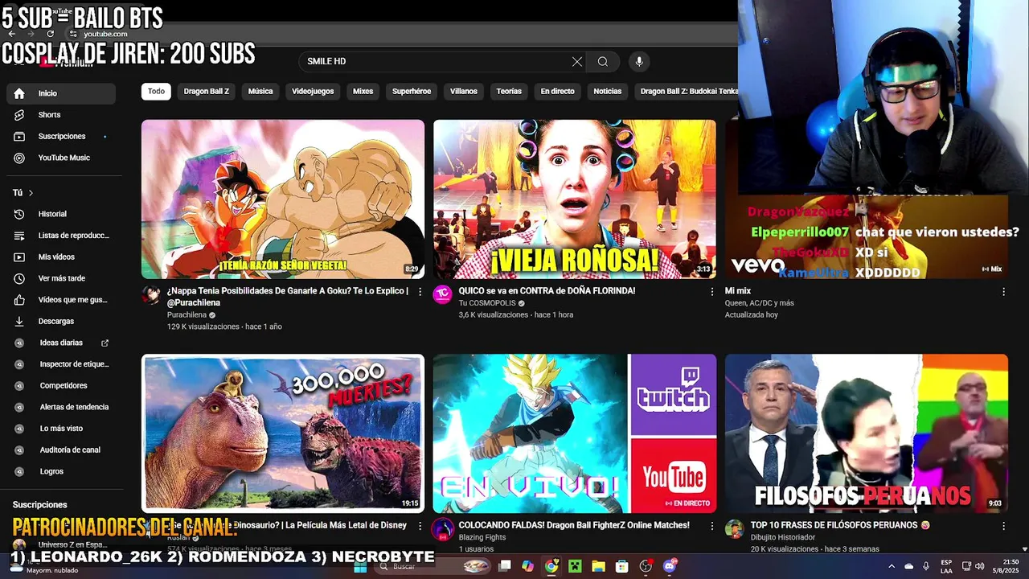Filter by Música chip
The image size is (1029, 579).
260,92
